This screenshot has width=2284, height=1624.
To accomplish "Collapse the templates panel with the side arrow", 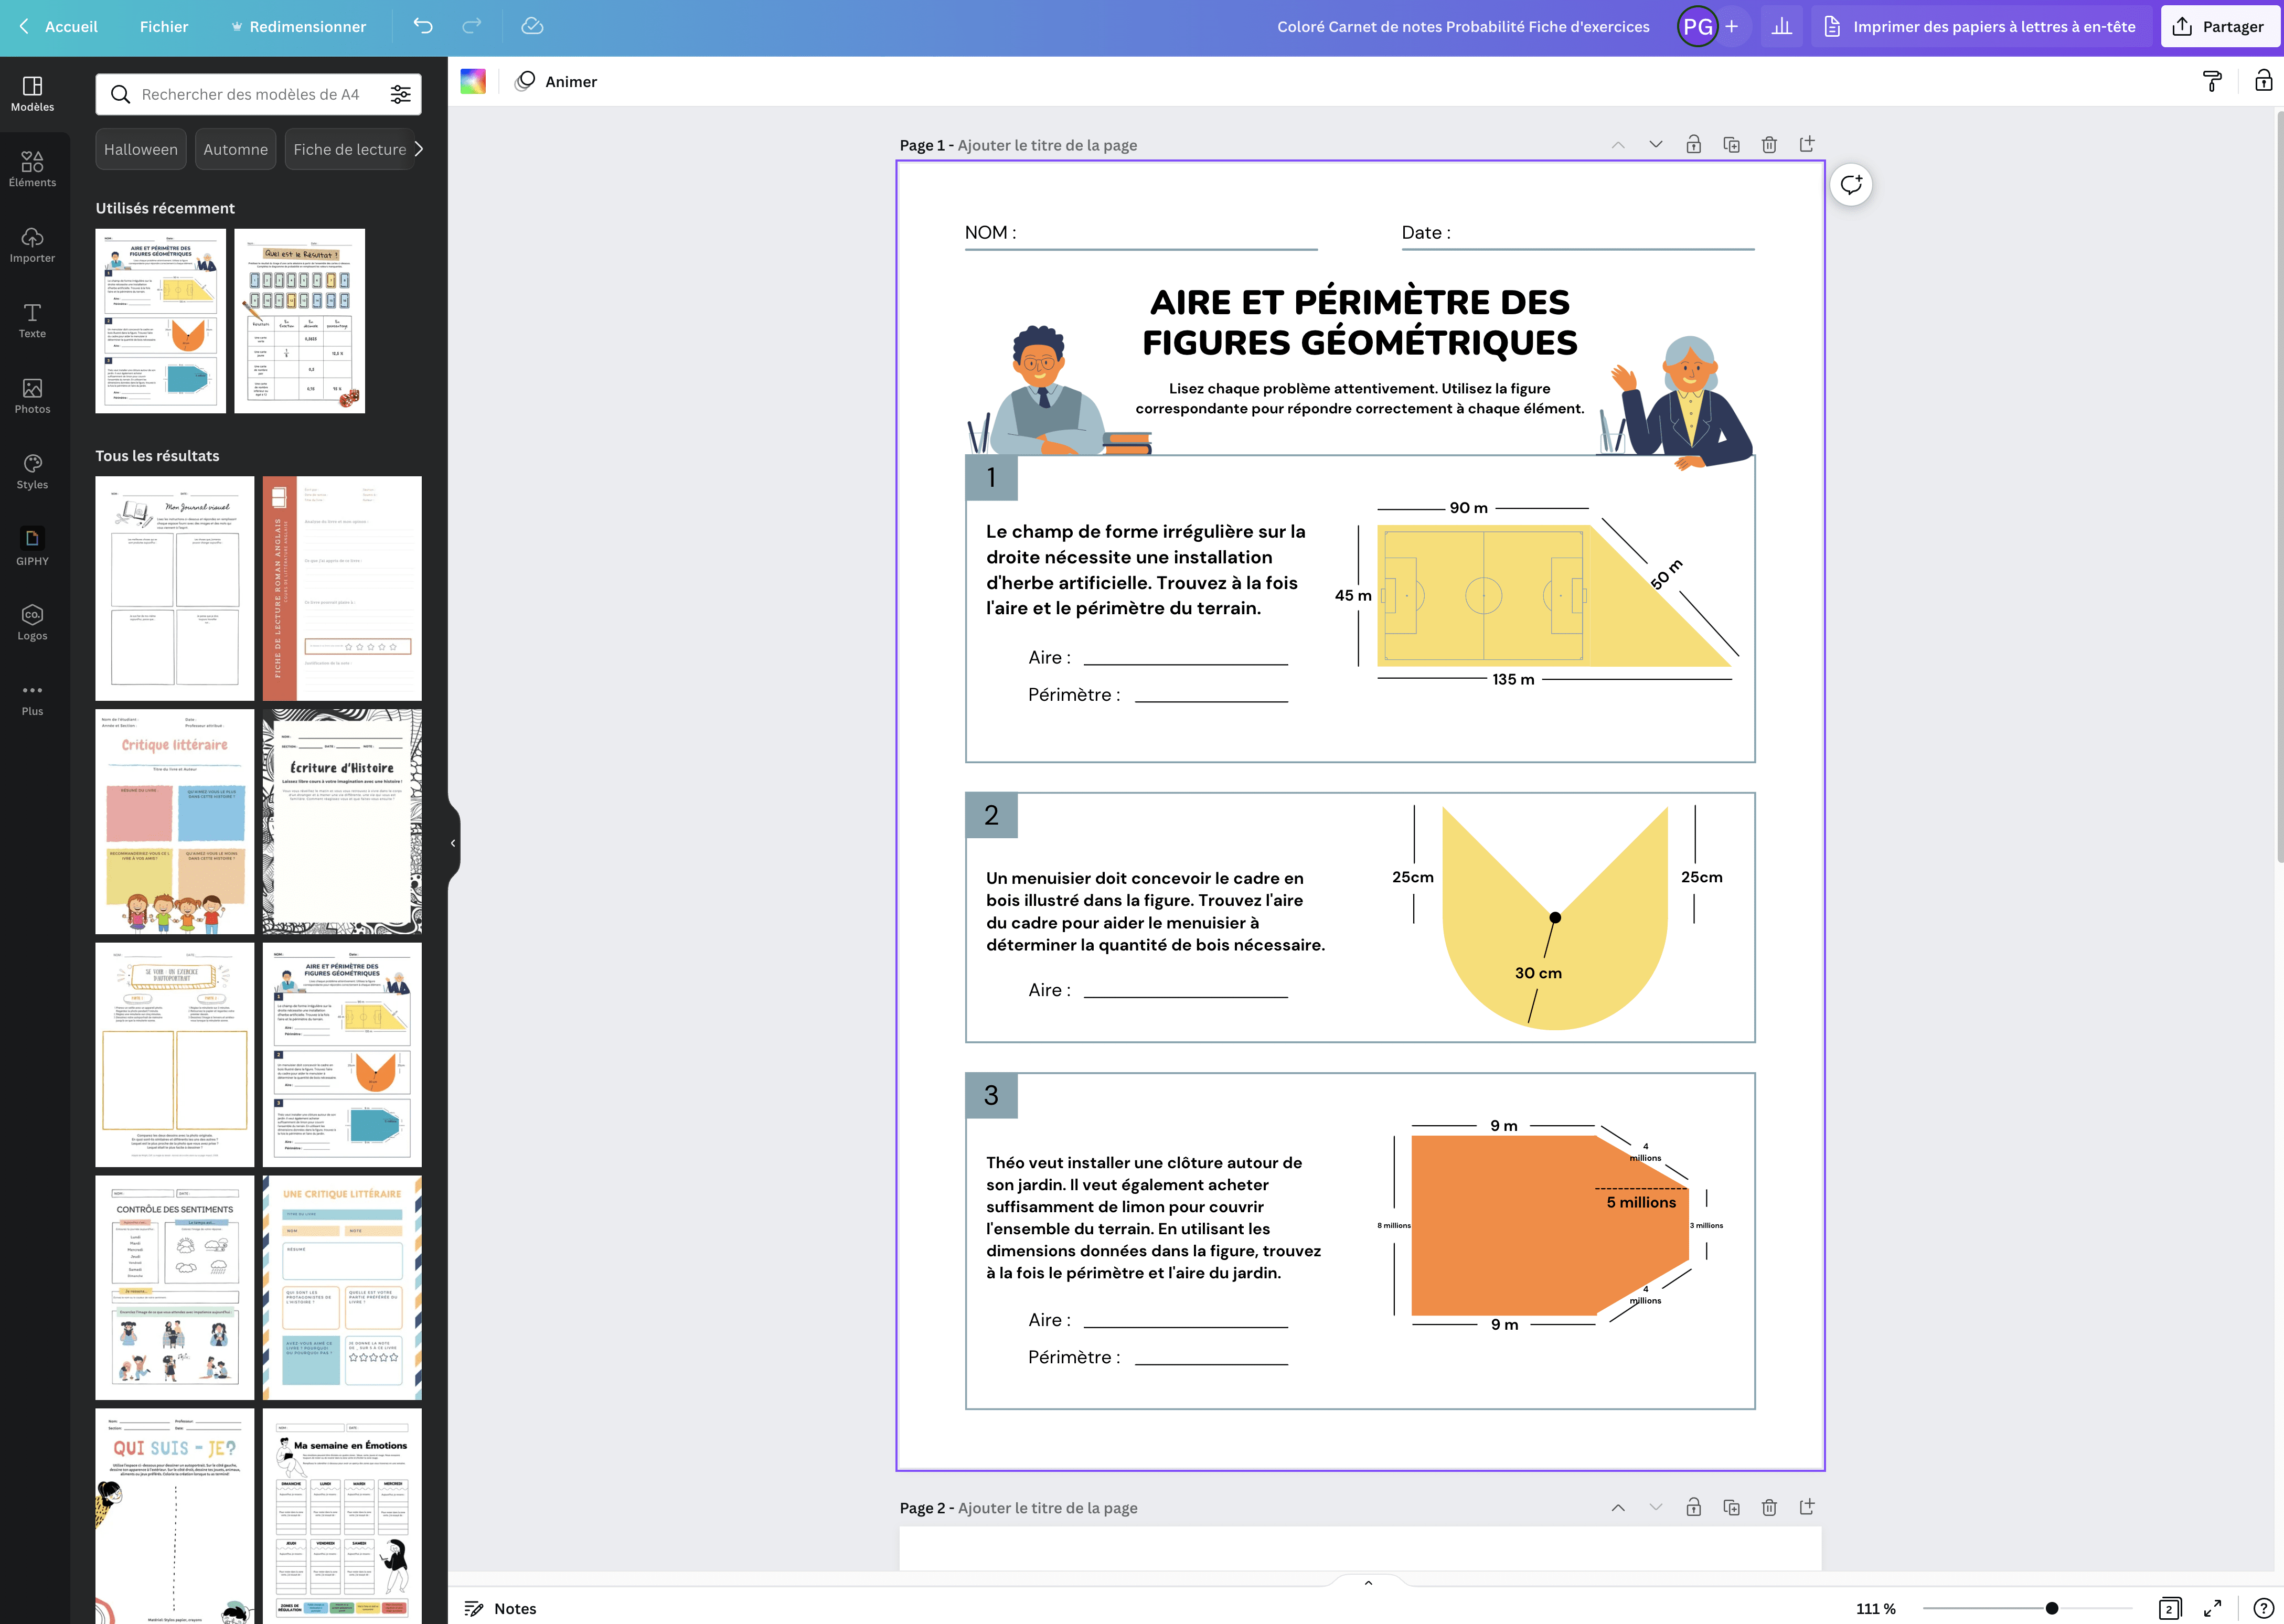I will tap(452, 843).
